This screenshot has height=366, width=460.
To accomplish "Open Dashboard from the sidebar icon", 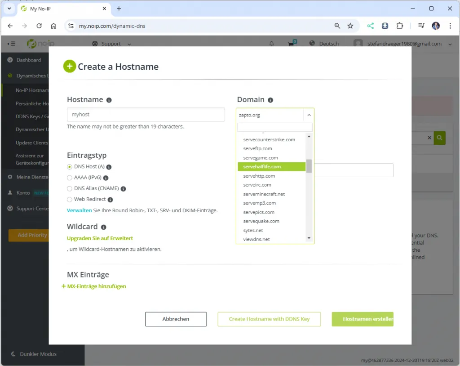I will click(10, 60).
